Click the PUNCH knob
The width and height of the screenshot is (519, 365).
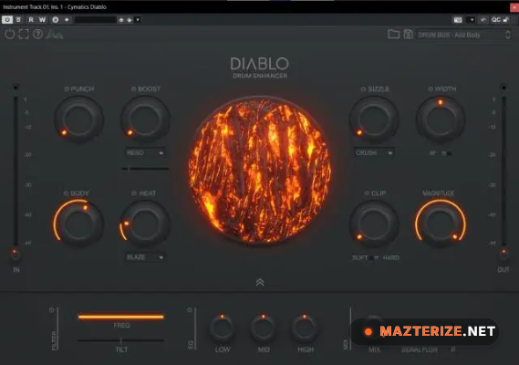(78, 120)
